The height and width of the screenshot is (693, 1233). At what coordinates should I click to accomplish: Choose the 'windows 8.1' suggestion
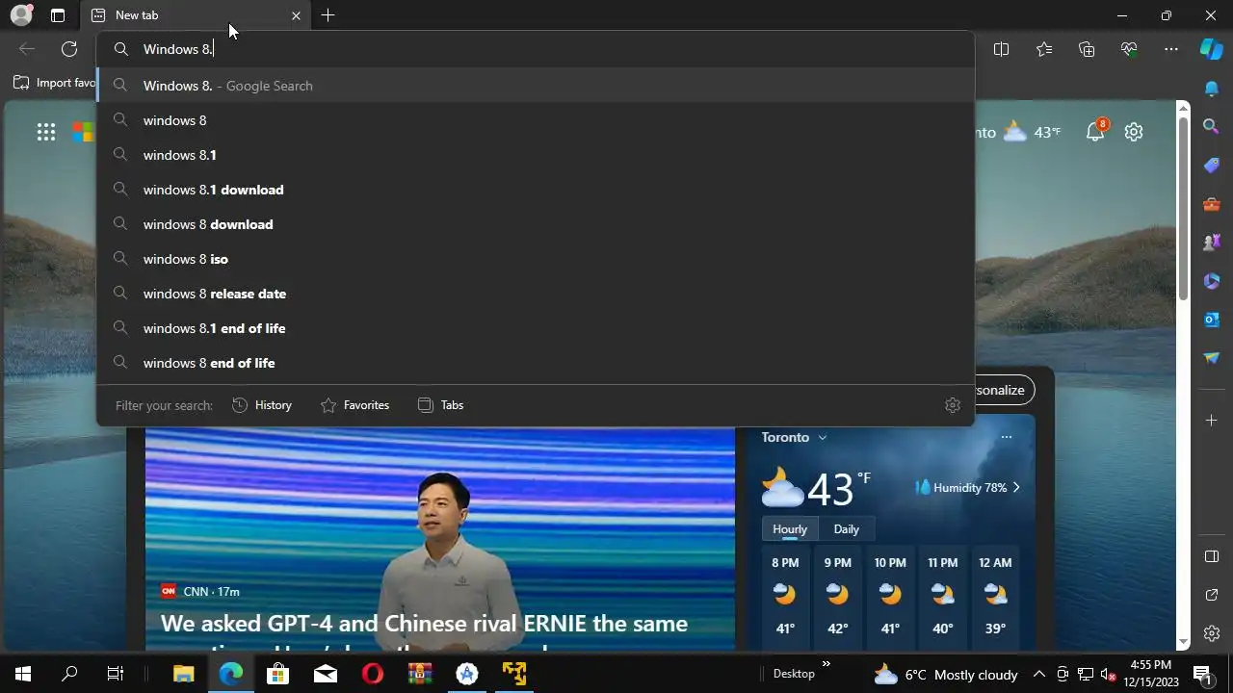pyautogui.click(x=536, y=155)
